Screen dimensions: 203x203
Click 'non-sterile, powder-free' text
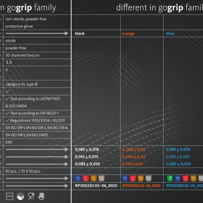click(x=26, y=19)
